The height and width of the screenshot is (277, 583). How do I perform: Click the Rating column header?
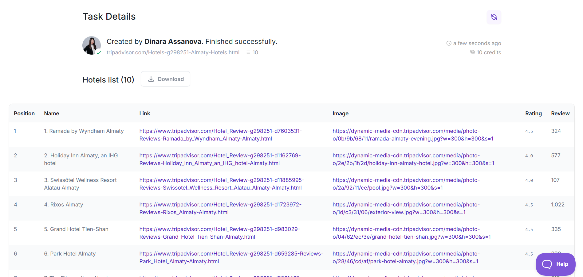coord(533,113)
